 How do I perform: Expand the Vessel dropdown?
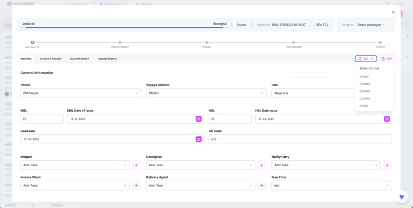81,93
